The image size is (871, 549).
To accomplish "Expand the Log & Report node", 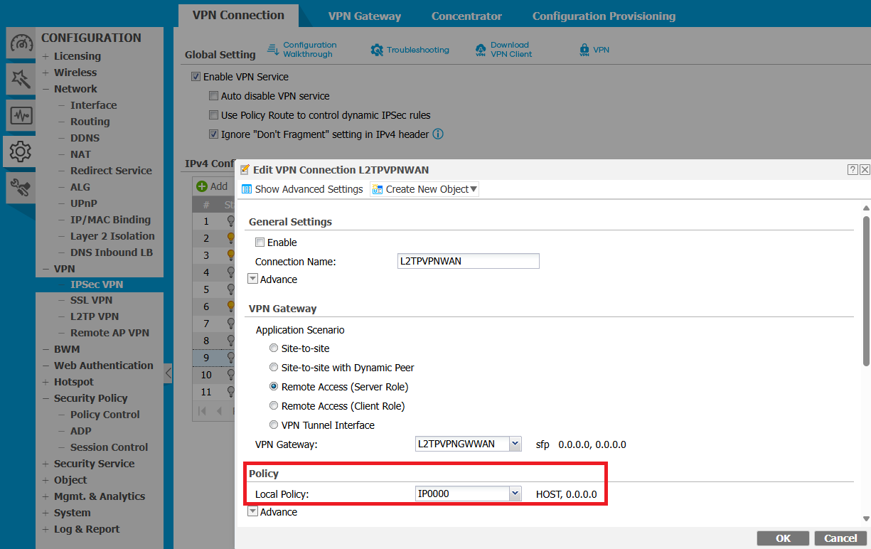I will pos(46,529).
